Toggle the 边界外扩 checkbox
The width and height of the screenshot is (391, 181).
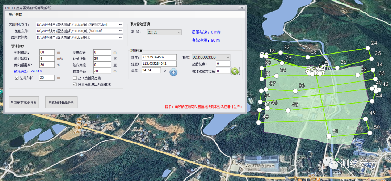pyautogui.click(x=17, y=78)
